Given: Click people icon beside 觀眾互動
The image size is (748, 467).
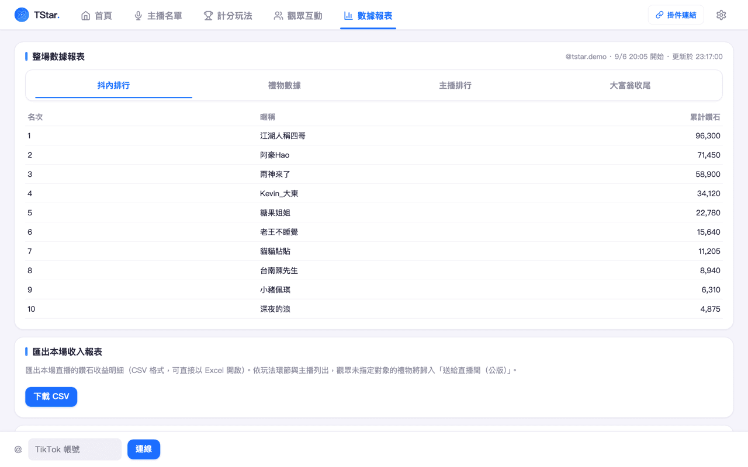Looking at the screenshot, I should 278,16.
